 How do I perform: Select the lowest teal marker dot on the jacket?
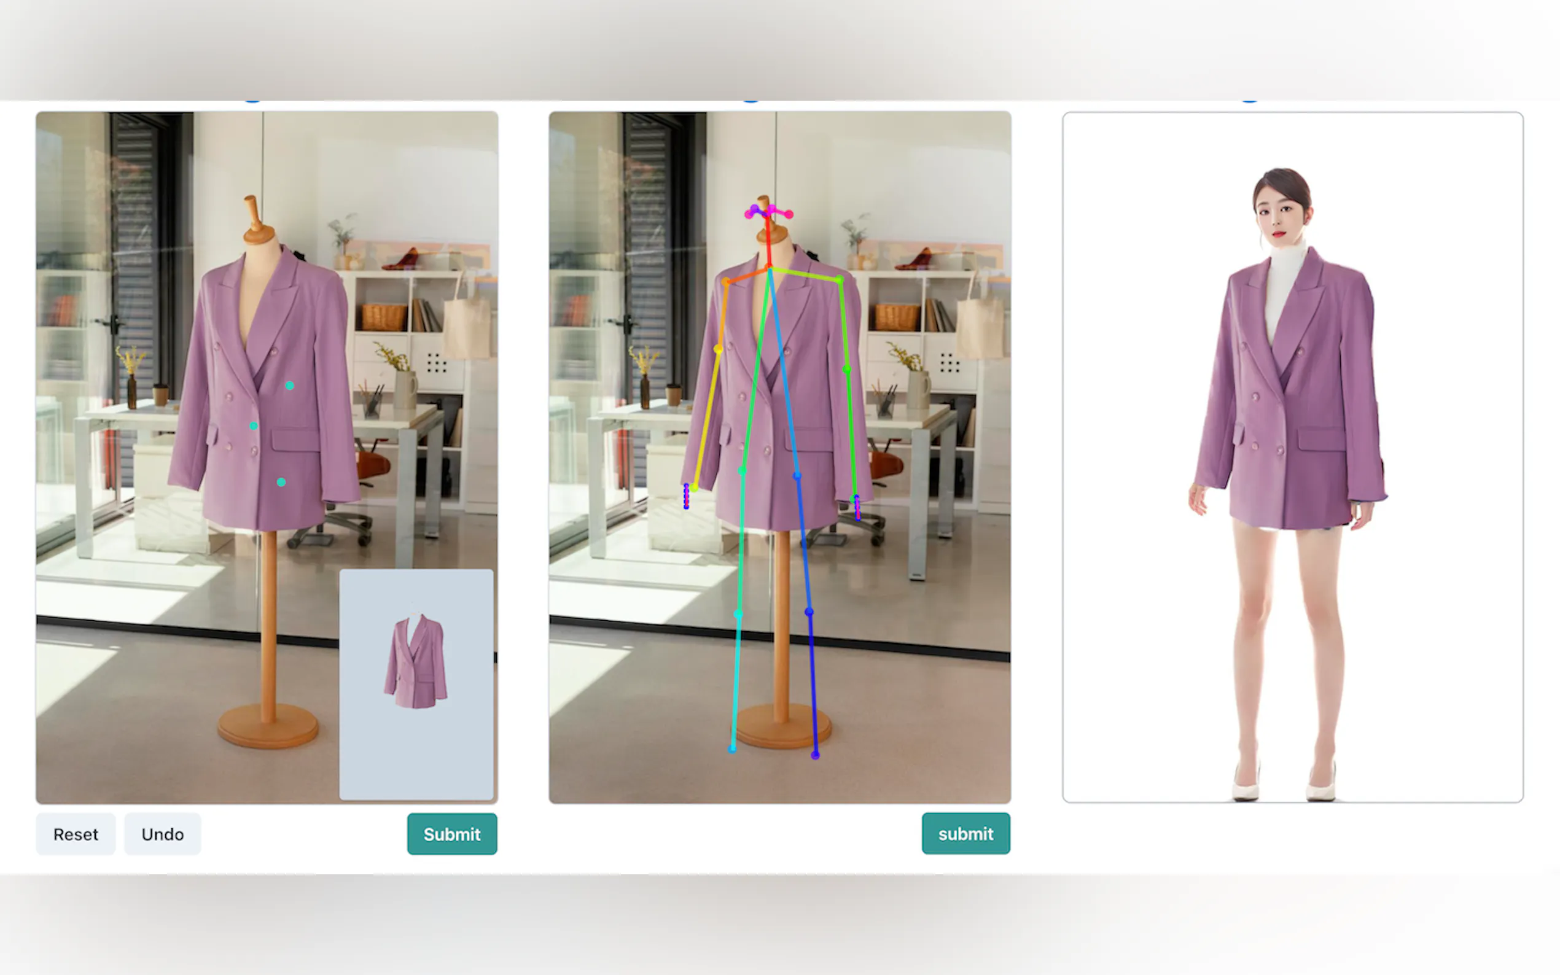(x=281, y=483)
